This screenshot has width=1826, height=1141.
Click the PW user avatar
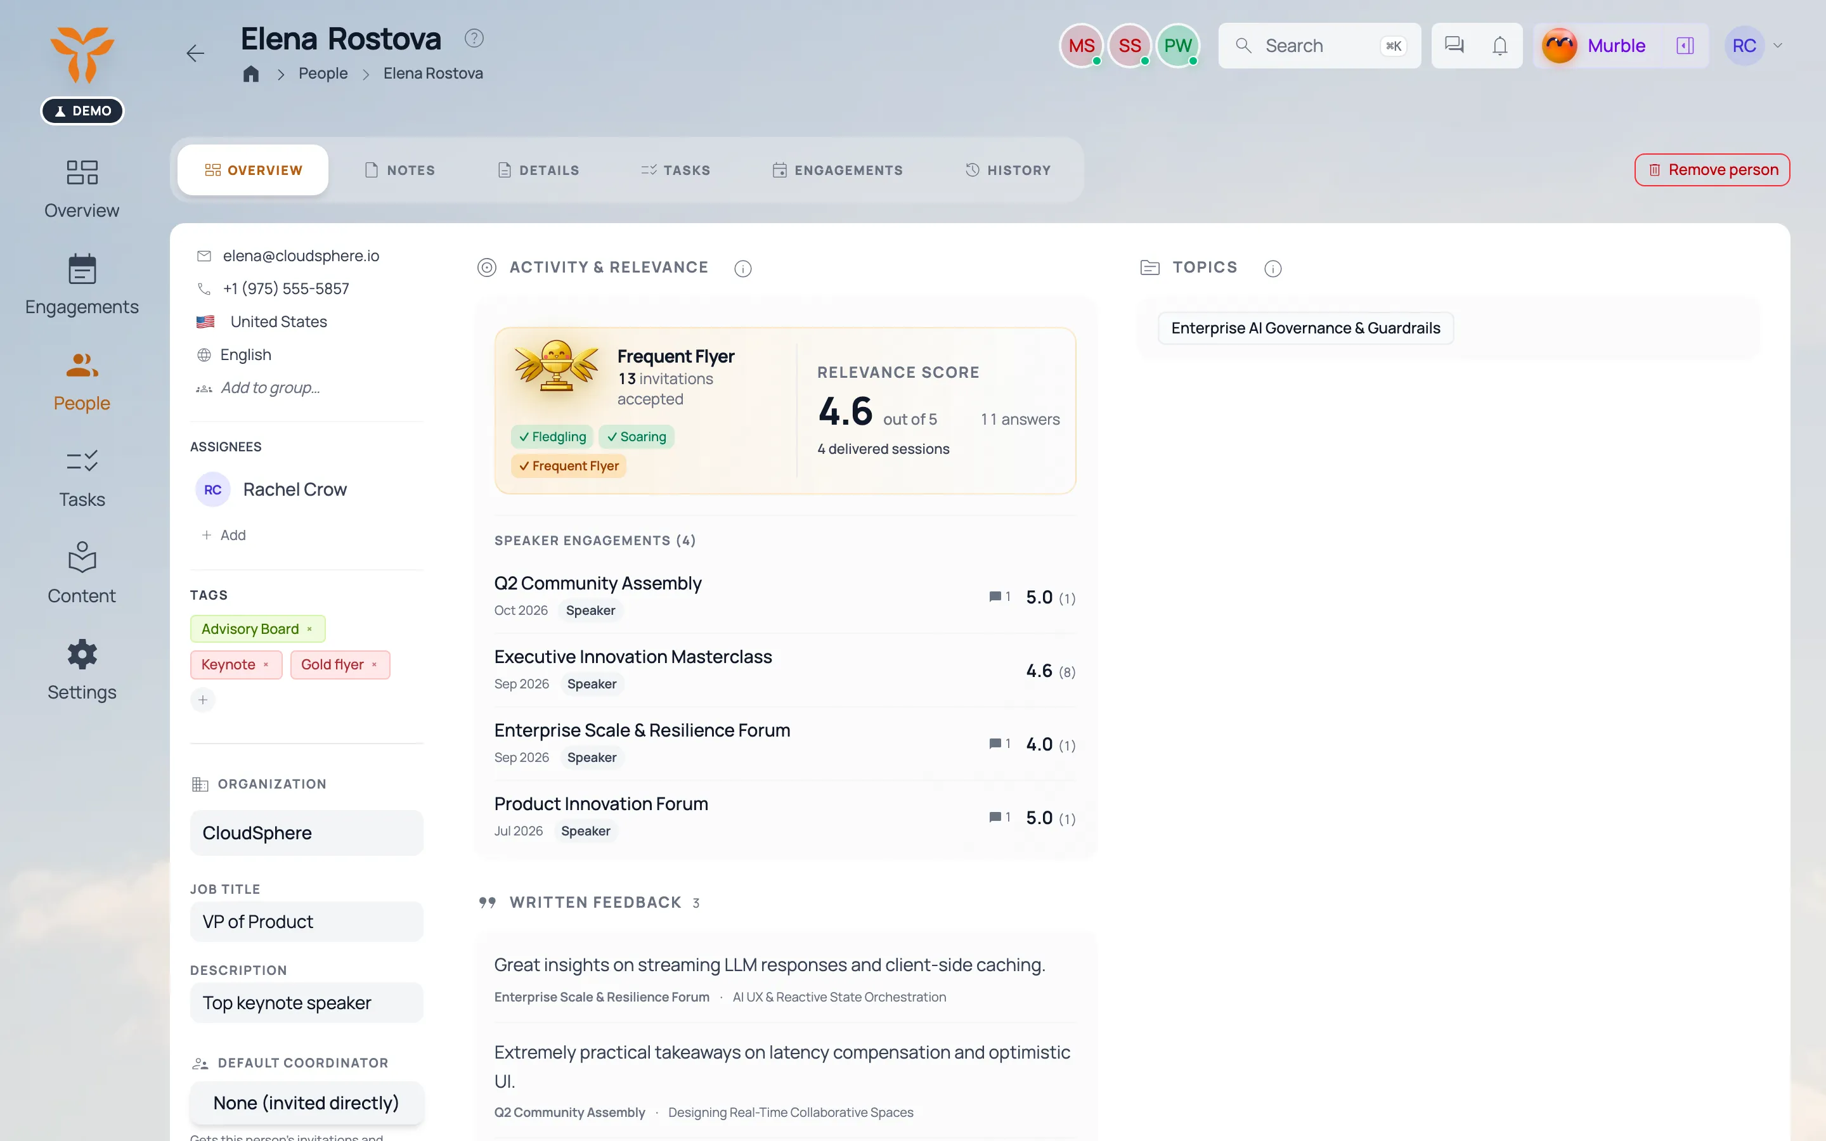click(x=1178, y=45)
